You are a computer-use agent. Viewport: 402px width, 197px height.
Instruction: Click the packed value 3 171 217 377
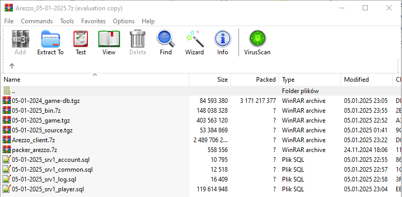click(x=258, y=101)
